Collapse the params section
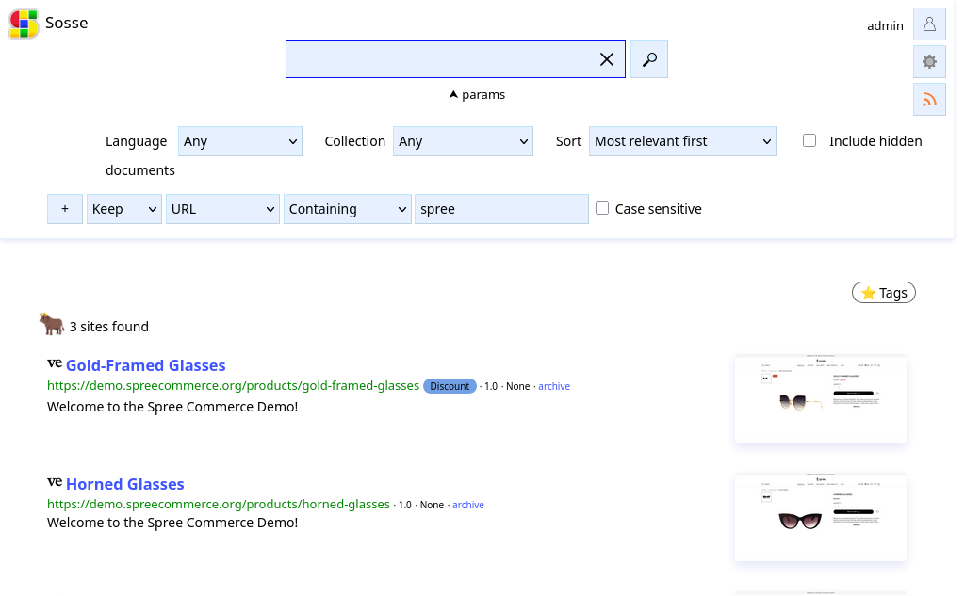 (x=477, y=95)
